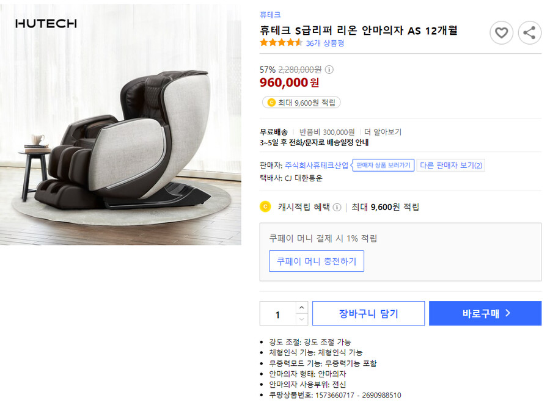This screenshot has height=403, width=550.
Task: Toggle the wishlist heart icon
Action: (x=502, y=33)
